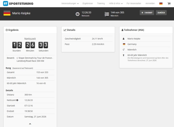This screenshot has width=174, height=127.
Task: Click the person icon beside Teilnehmer heading
Action: [x=122, y=30]
